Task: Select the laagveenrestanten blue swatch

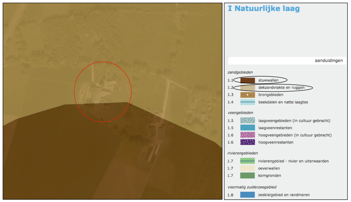Action: (248, 128)
